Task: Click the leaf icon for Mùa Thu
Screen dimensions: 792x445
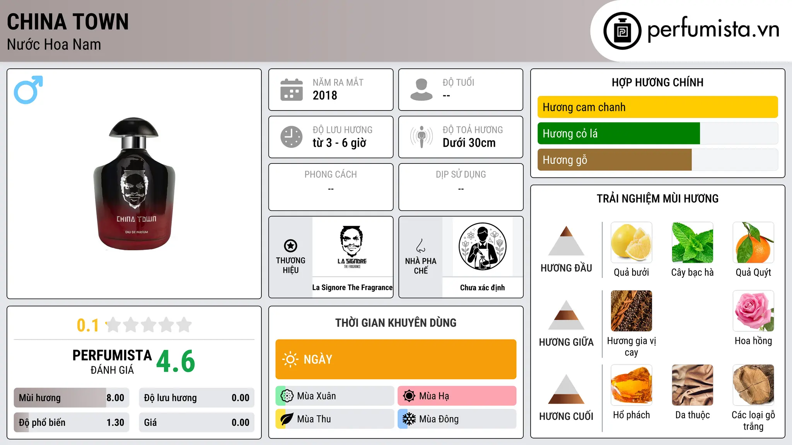Action: [287, 419]
